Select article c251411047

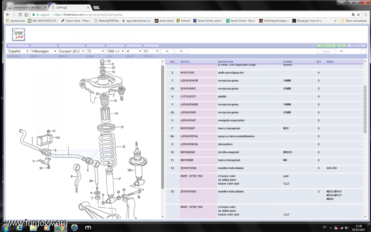pos(188,120)
